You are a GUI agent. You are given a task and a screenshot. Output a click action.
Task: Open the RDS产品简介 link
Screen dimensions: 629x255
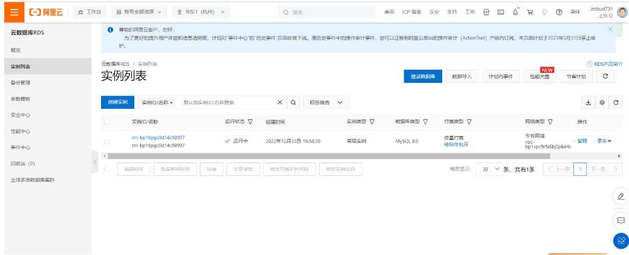click(605, 64)
